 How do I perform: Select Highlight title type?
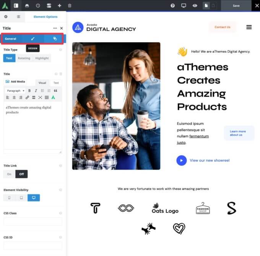42,58
